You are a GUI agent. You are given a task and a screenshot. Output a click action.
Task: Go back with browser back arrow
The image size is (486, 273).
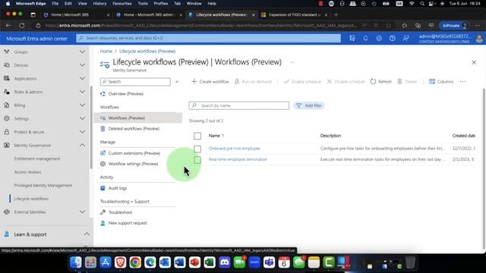[8, 25]
